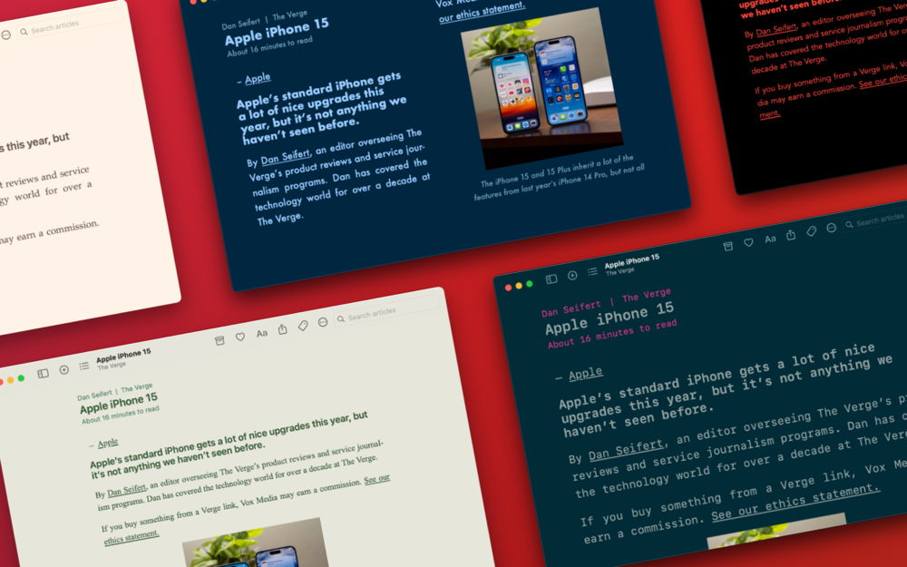Toggle sidebar in the dark teal window

tap(551, 279)
